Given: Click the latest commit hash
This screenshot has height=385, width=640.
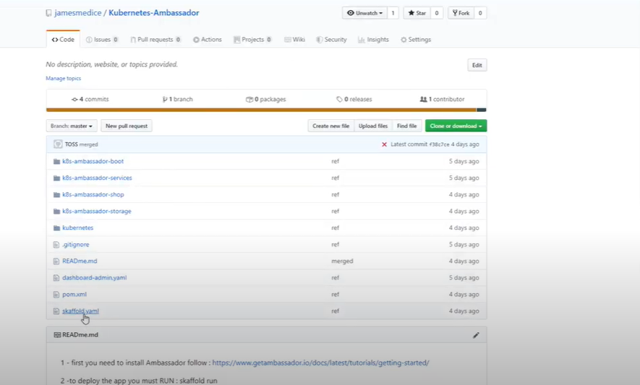Looking at the screenshot, I should coord(439,144).
